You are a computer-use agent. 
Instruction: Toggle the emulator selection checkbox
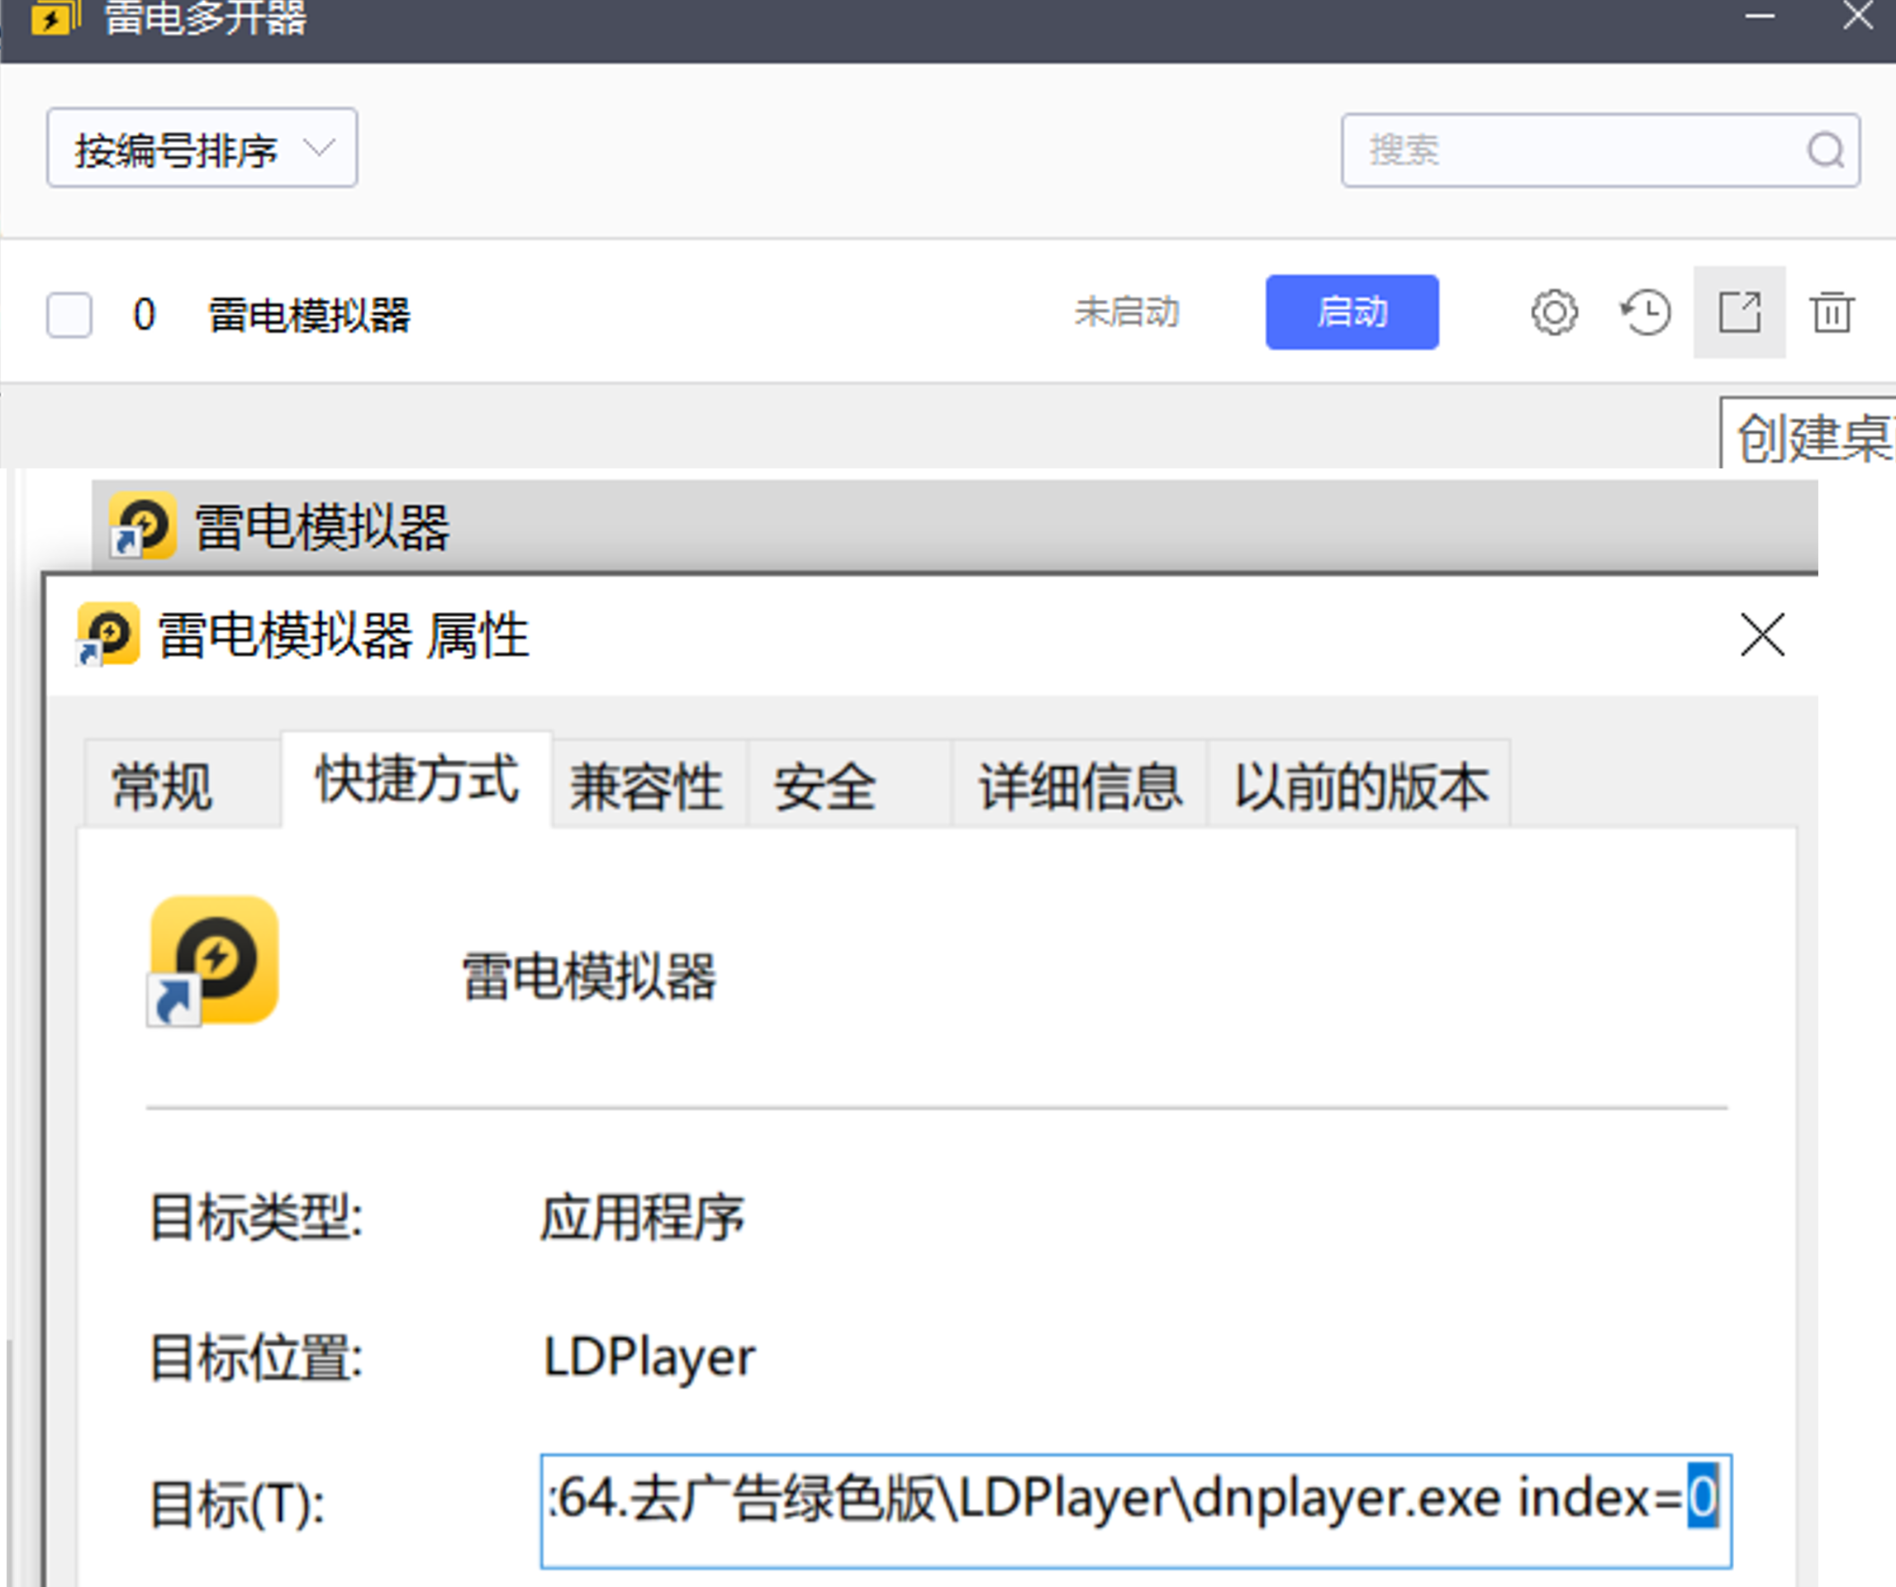[71, 311]
